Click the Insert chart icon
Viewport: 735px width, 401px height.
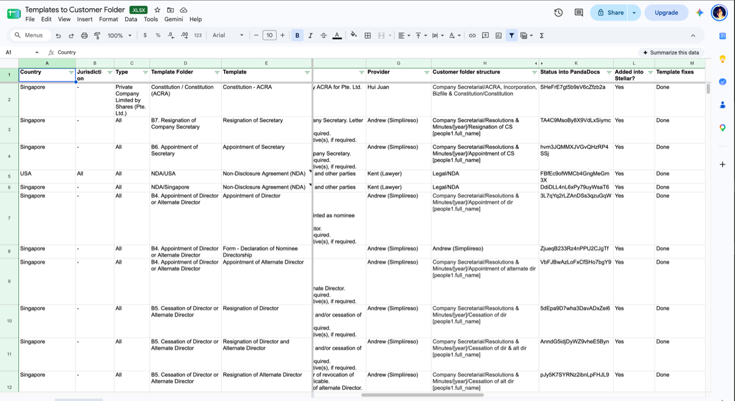pyautogui.click(x=498, y=36)
